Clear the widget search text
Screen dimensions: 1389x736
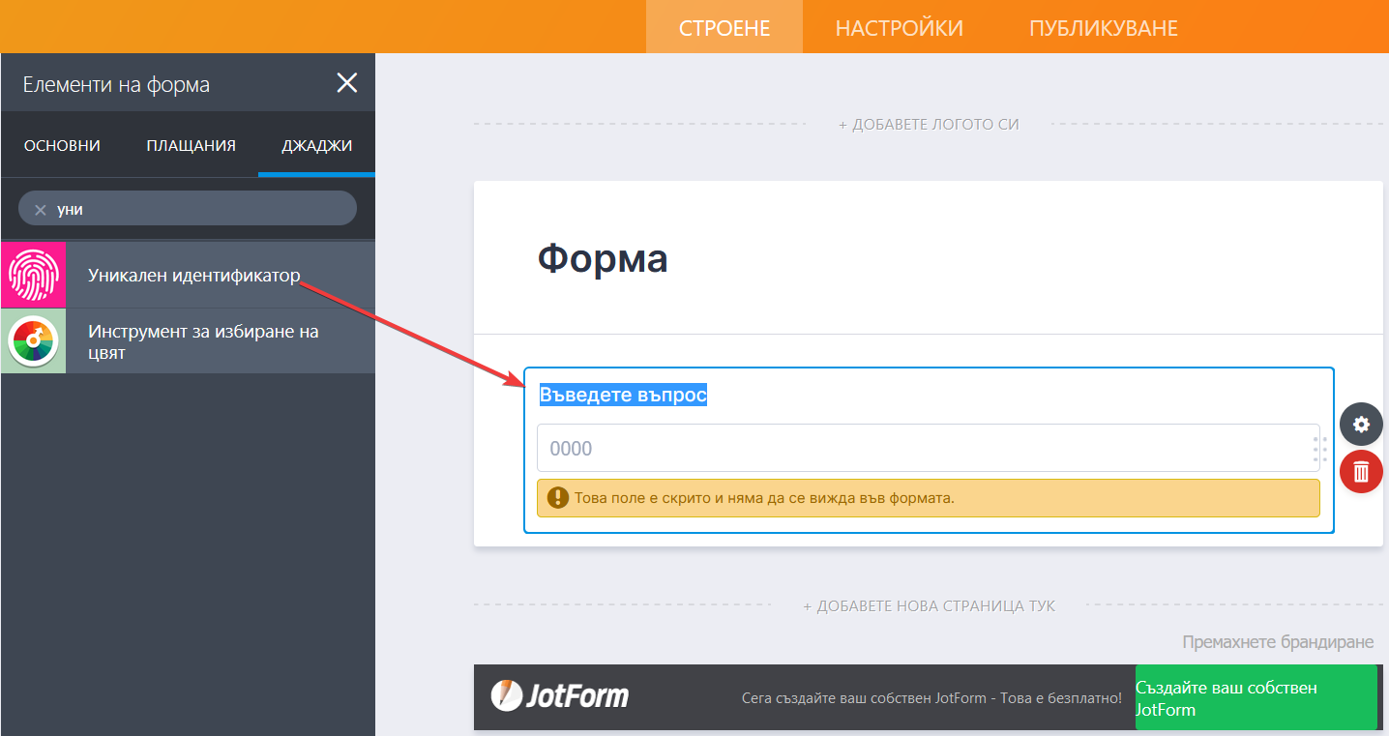coord(41,210)
